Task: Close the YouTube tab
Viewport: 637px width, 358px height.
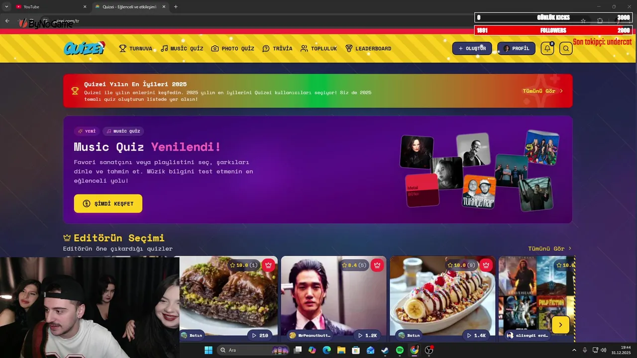Action: click(85, 7)
